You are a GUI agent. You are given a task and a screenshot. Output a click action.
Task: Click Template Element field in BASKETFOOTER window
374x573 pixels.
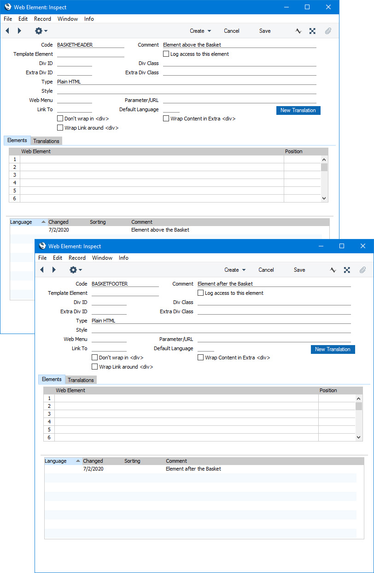tap(125, 293)
